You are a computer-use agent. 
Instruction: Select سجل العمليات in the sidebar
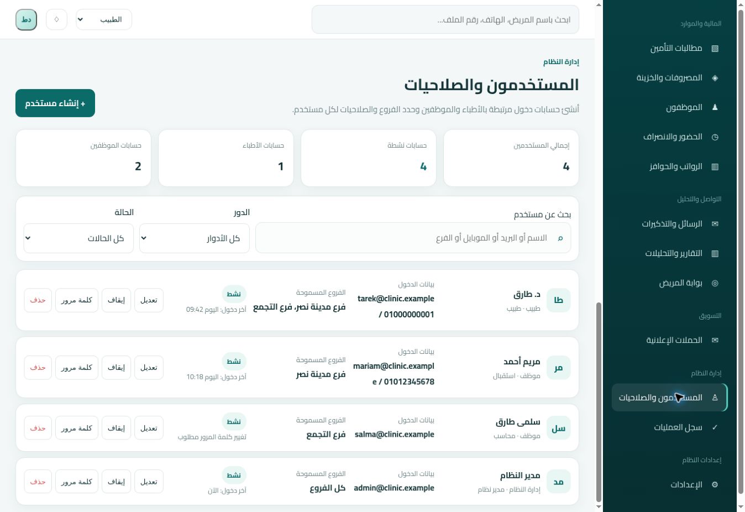coord(669,427)
